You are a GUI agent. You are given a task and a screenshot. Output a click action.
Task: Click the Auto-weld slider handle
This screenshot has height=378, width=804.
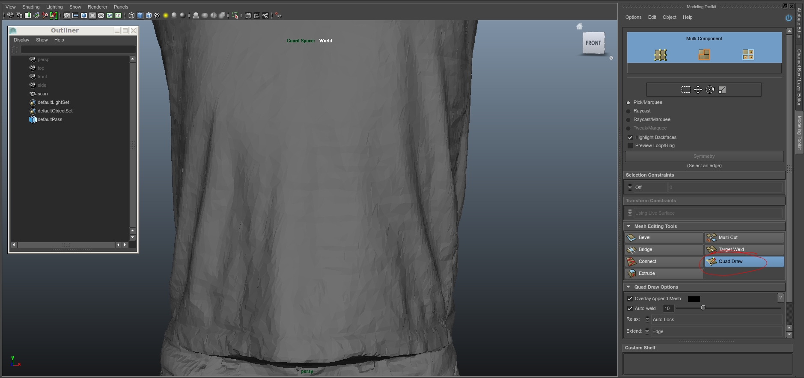point(703,308)
